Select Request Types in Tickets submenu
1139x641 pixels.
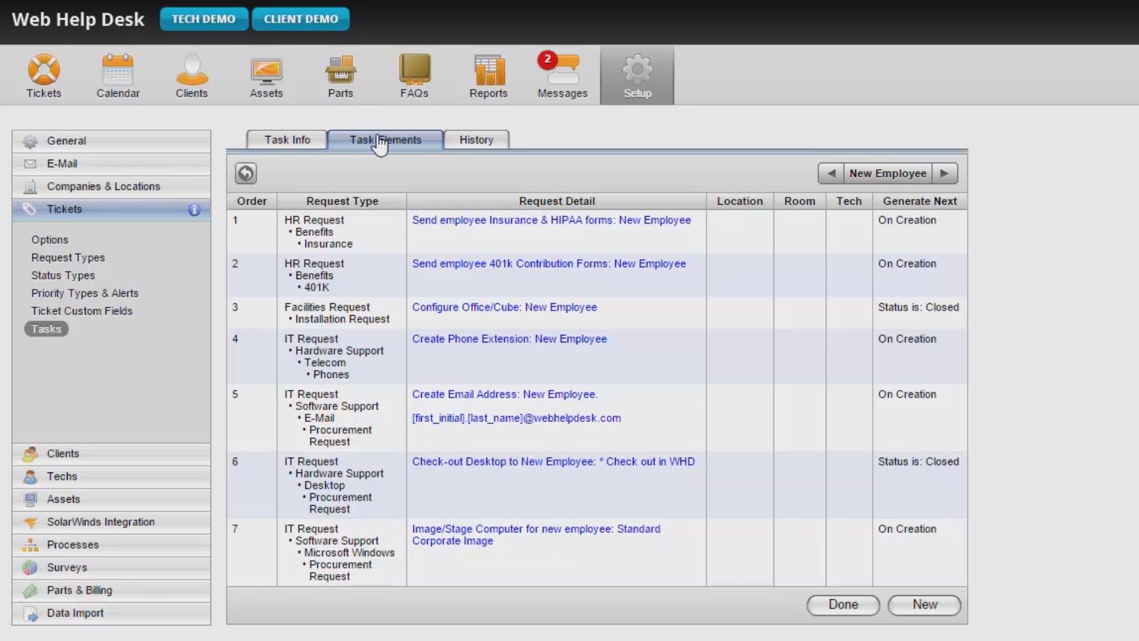pyautogui.click(x=68, y=258)
